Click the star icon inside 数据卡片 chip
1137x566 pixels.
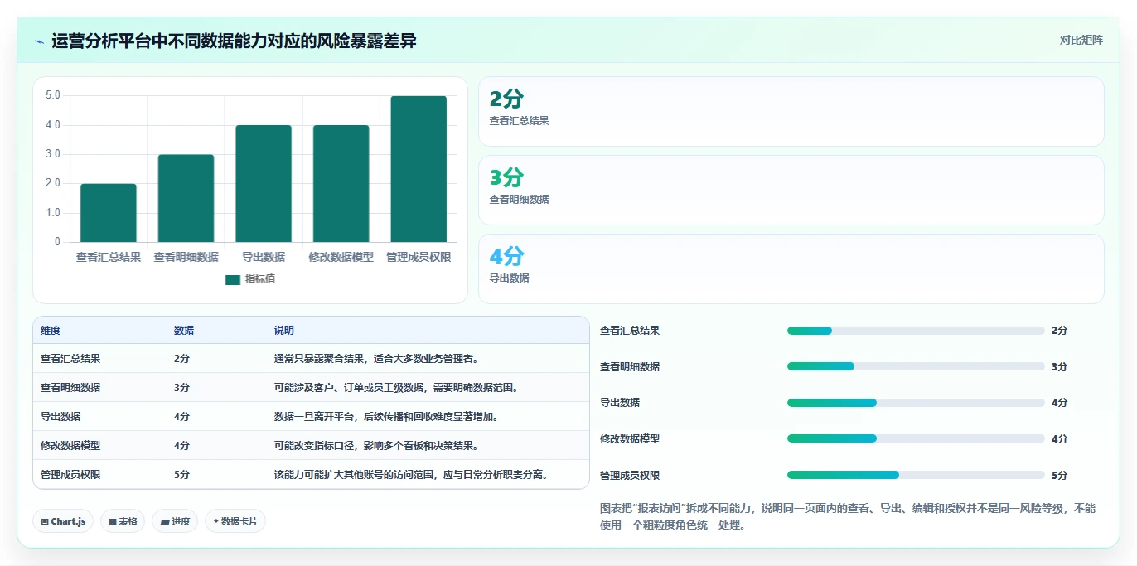(215, 521)
